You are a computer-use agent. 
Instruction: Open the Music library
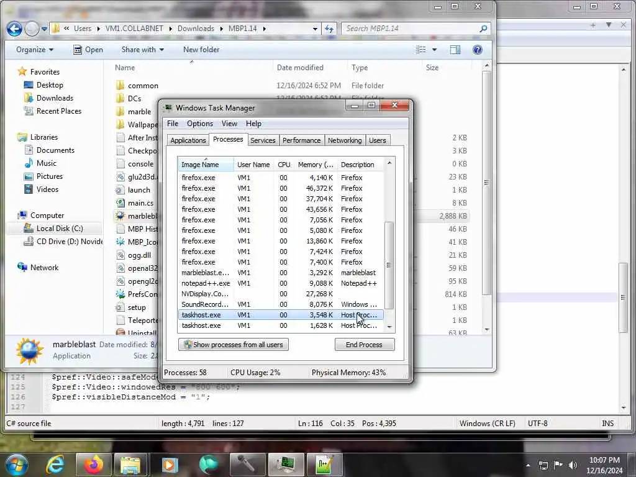click(x=46, y=163)
